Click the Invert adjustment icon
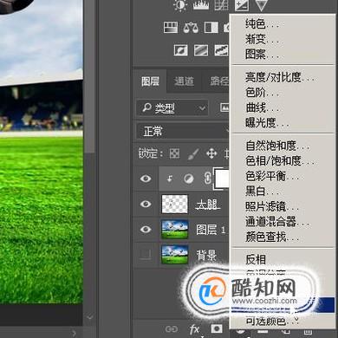Screen dimensions: 338x338 181,50
